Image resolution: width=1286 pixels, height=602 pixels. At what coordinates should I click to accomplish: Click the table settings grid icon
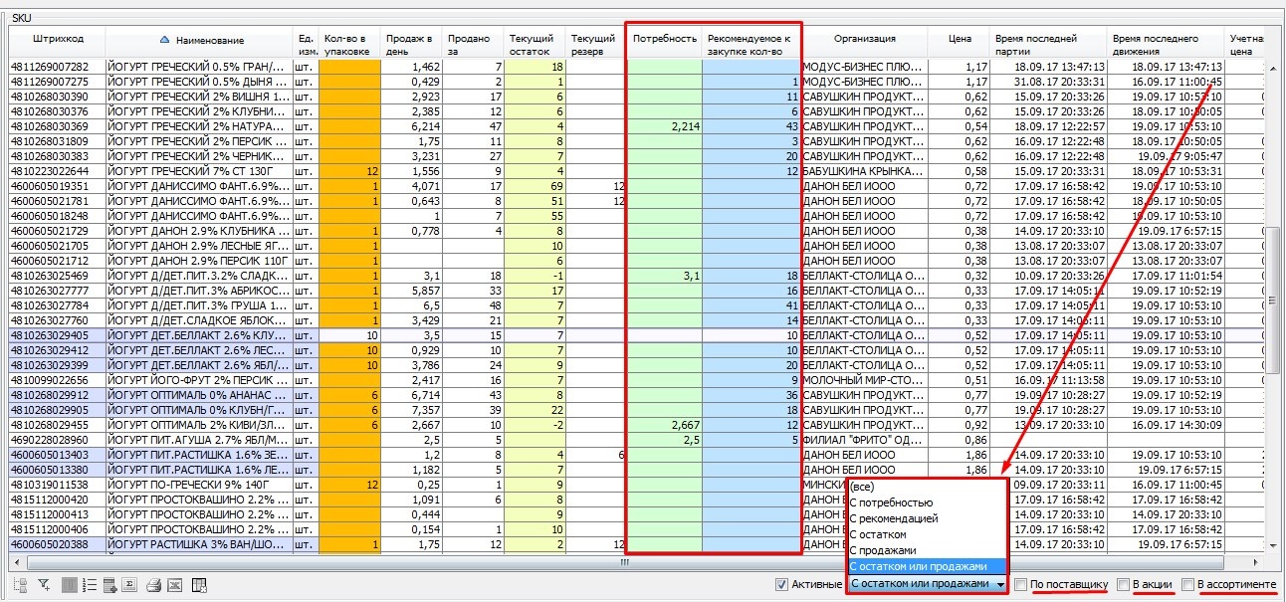(199, 585)
